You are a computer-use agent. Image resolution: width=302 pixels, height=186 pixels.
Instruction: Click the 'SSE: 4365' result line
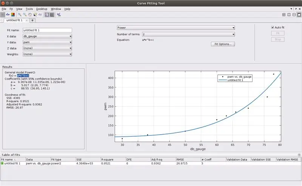coord(13,98)
